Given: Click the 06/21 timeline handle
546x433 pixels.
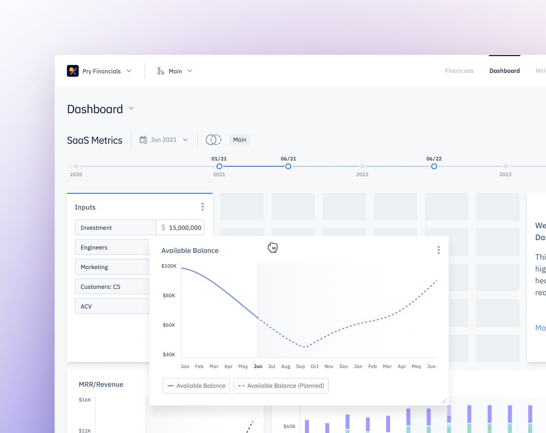Looking at the screenshot, I should click(x=288, y=166).
